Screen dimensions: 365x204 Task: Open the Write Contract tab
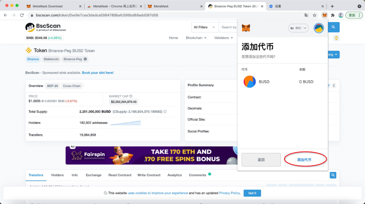149,175
